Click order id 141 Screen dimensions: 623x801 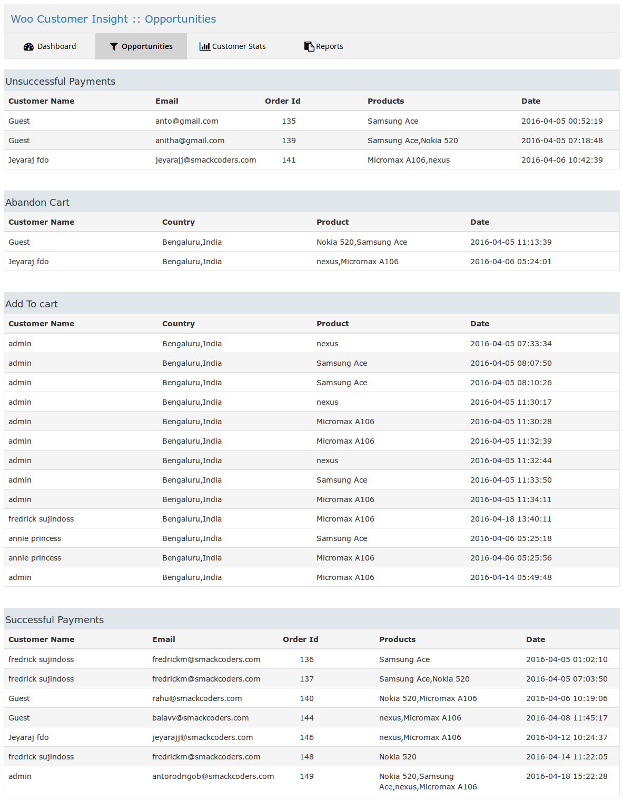(x=289, y=160)
